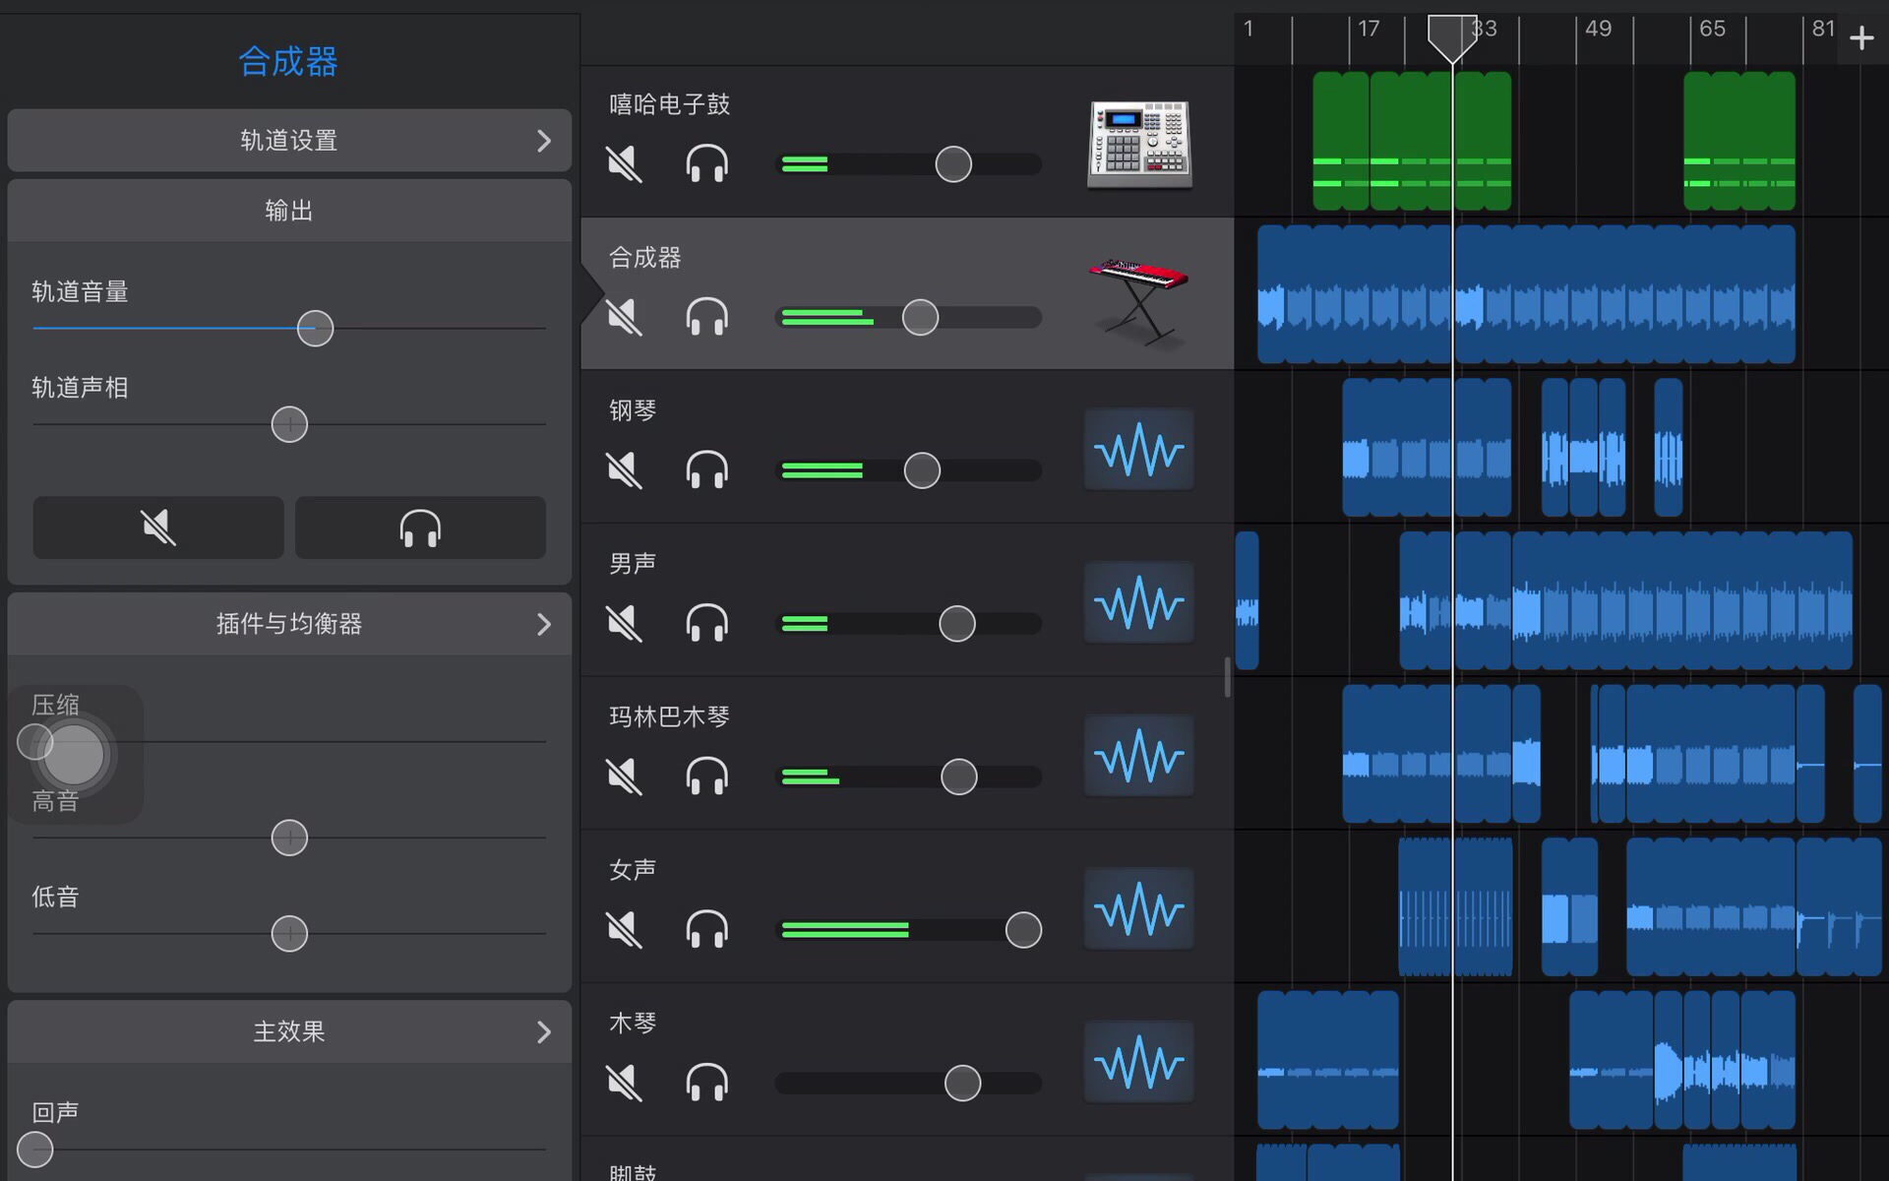This screenshot has height=1181, width=1889.
Task: Select the drum machine instrument icon
Action: (1139, 144)
